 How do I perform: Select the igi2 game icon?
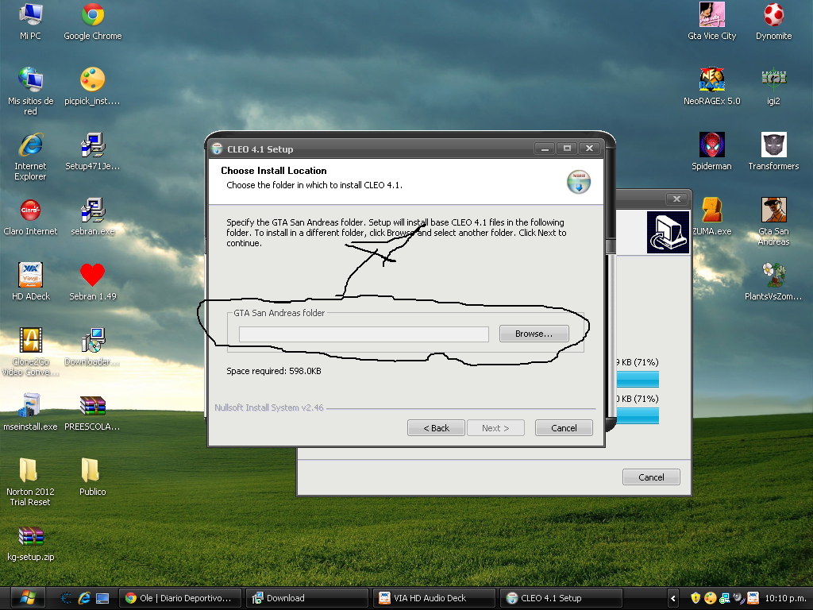(x=773, y=86)
